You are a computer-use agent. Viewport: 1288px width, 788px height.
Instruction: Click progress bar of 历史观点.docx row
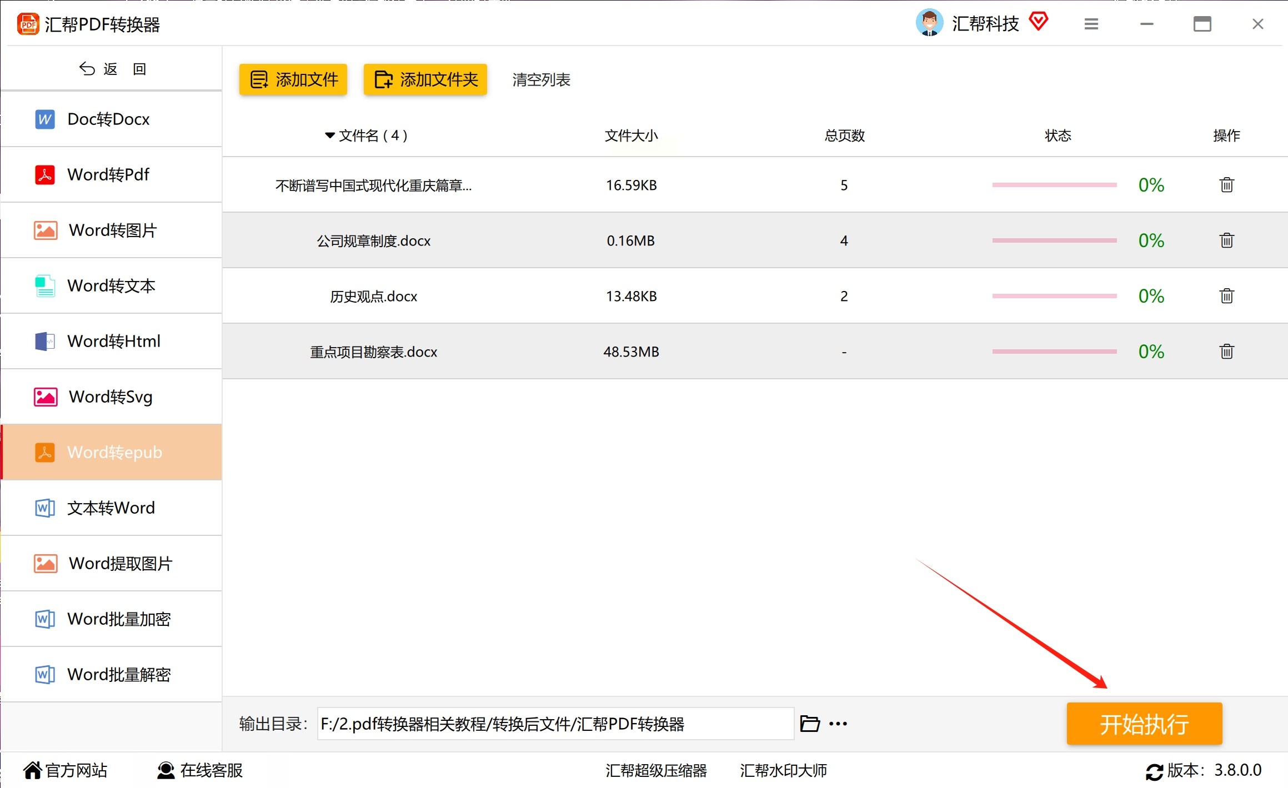coord(1054,296)
